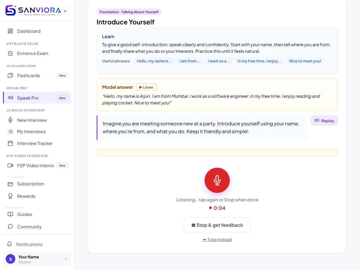Click the Notifications bell icon
The image size is (360, 270).
[10, 244]
